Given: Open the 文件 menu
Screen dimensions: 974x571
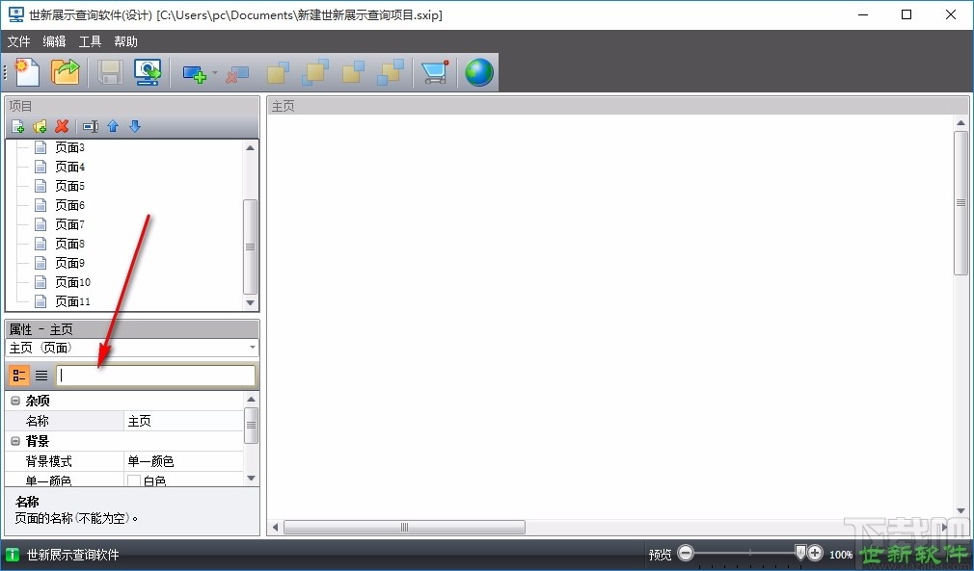Looking at the screenshot, I should pyautogui.click(x=18, y=41).
